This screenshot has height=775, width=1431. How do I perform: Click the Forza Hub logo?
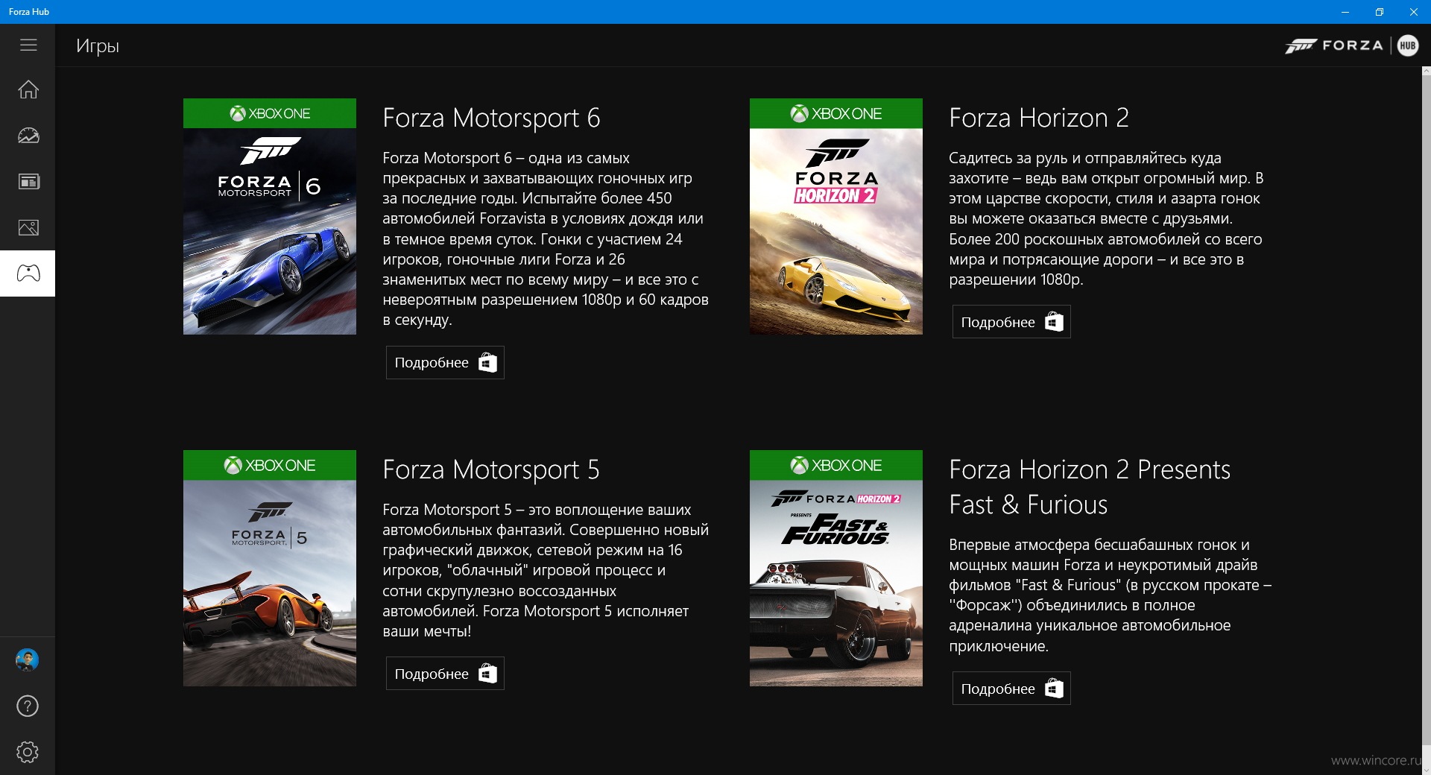click(x=1352, y=45)
